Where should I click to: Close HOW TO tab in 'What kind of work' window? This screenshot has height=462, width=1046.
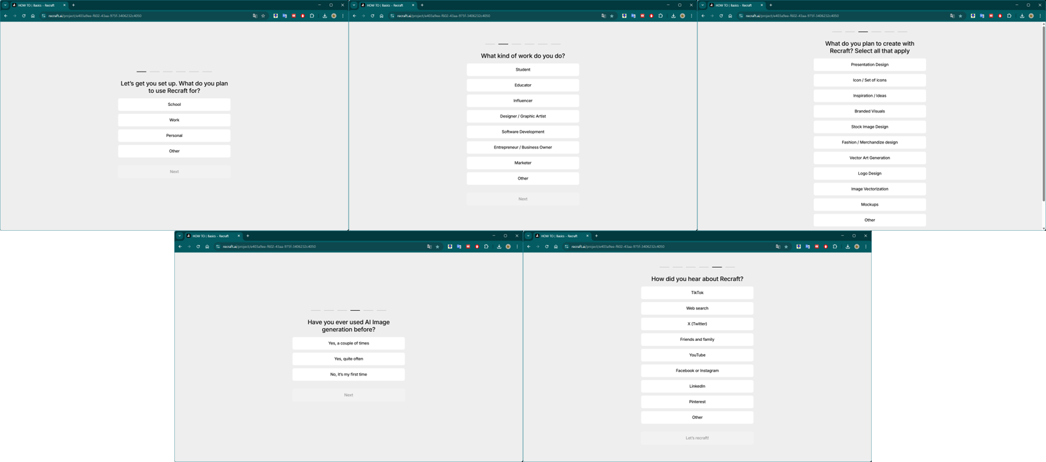pos(413,5)
